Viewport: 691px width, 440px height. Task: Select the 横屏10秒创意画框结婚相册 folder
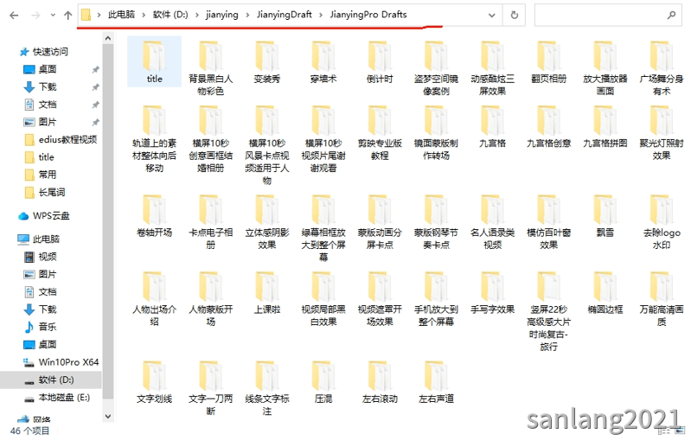211,138
